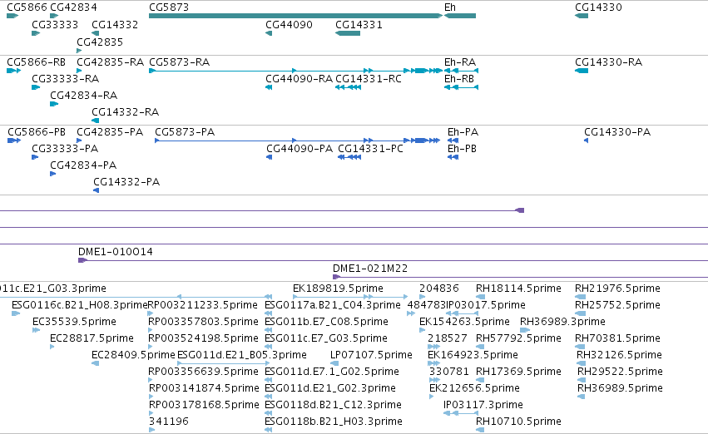Open the 204836 EST label
This screenshot has height=434, width=708.
(x=439, y=289)
